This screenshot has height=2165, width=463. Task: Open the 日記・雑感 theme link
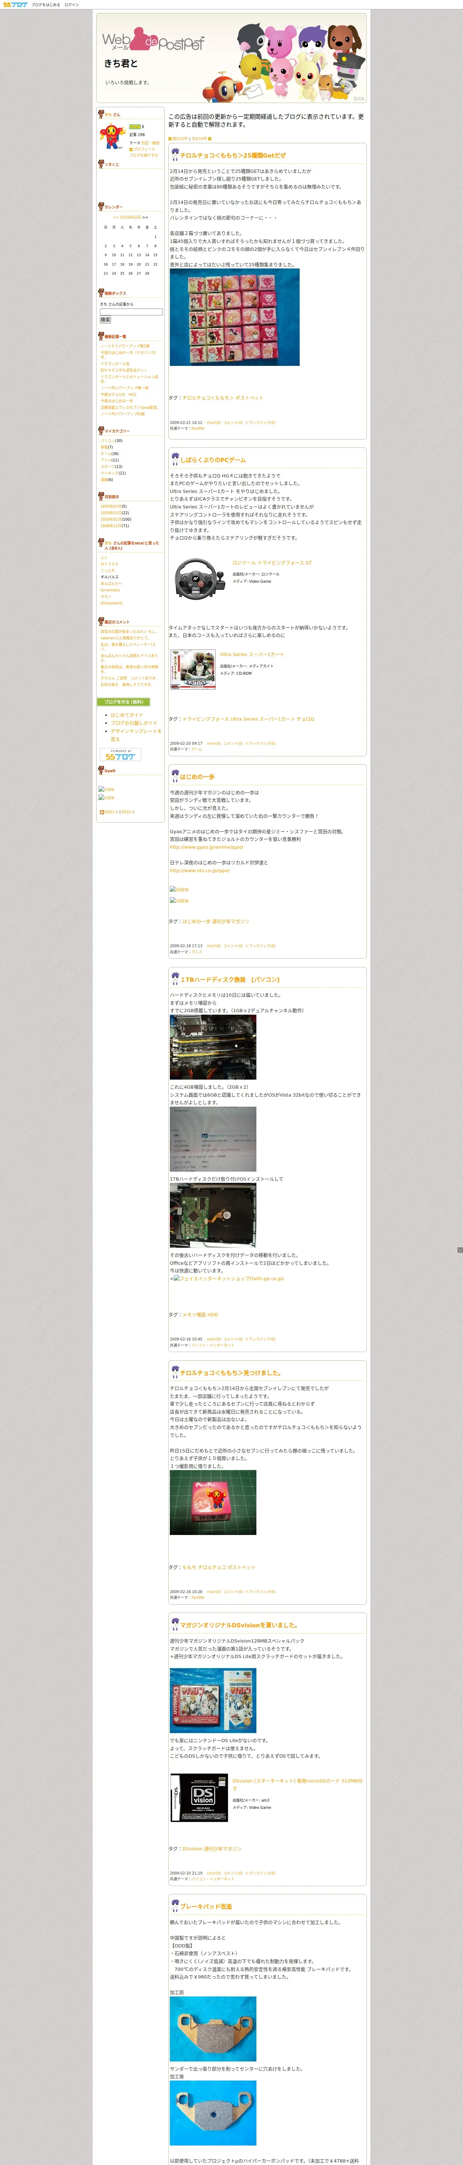[x=150, y=143]
